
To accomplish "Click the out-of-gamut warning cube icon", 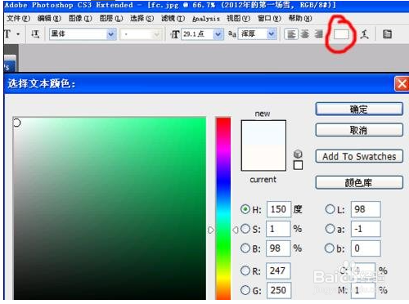I will [x=298, y=154].
